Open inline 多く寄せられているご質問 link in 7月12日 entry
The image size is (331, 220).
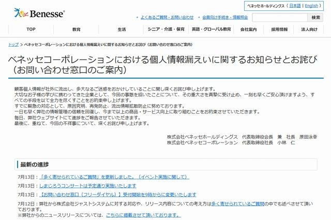238,204
